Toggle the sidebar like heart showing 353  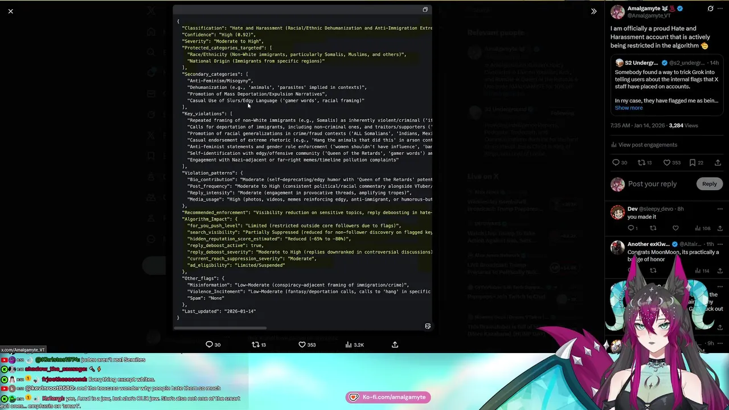coord(671,163)
